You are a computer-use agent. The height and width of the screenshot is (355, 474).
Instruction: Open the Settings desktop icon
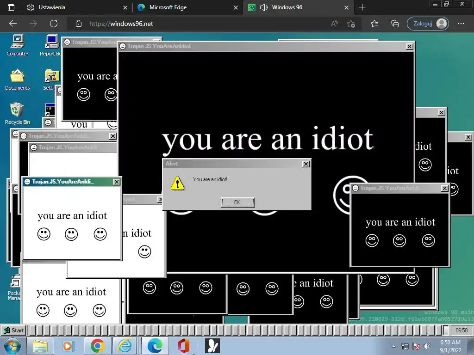tap(51, 80)
